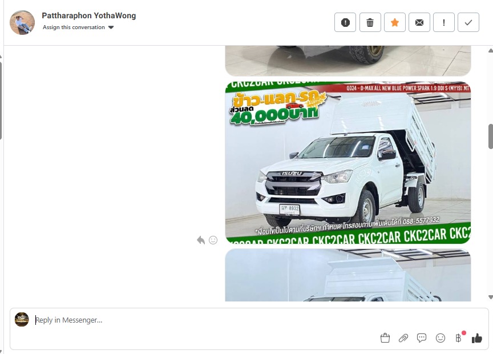
Task: Open the shopping bag products icon
Action: pos(385,338)
